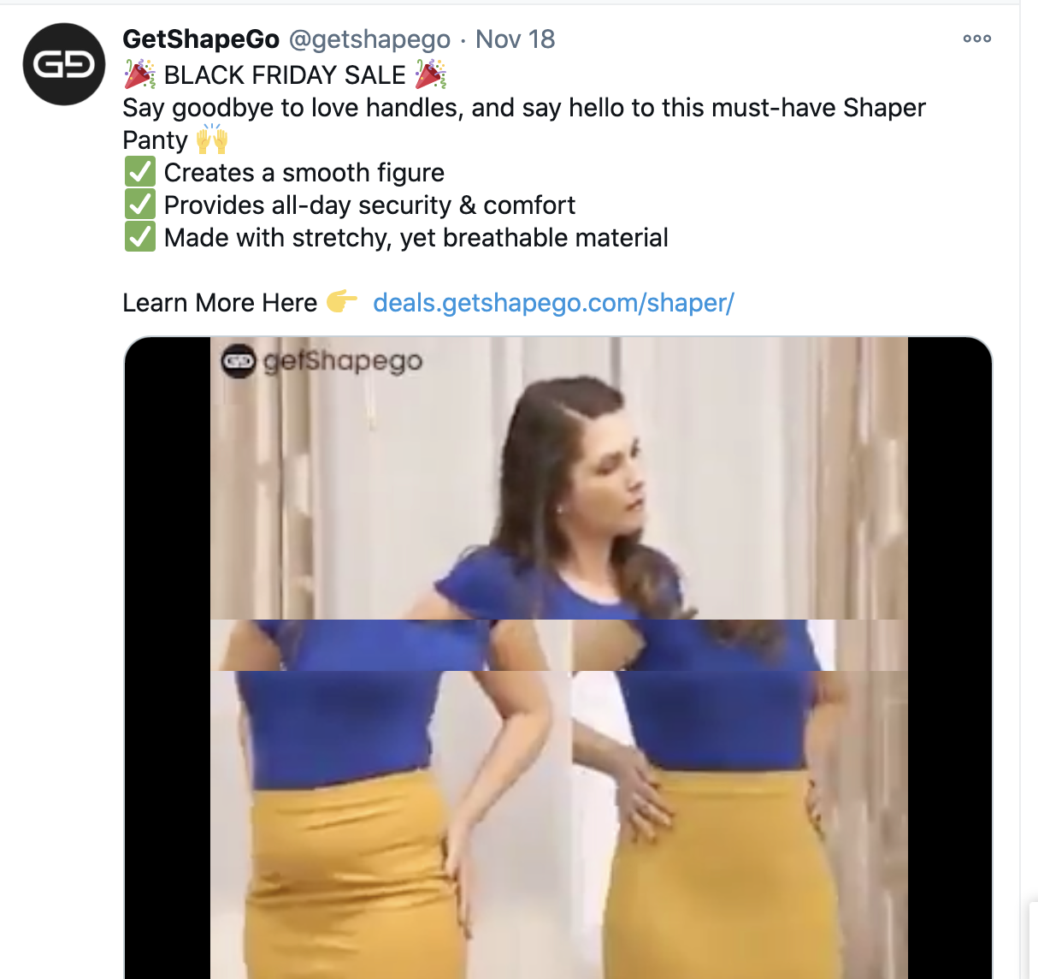Image resolution: width=1038 pixels, height=979 pixels.
Task: Open the @getshapego handle link
Action: [x=369, y=39]
